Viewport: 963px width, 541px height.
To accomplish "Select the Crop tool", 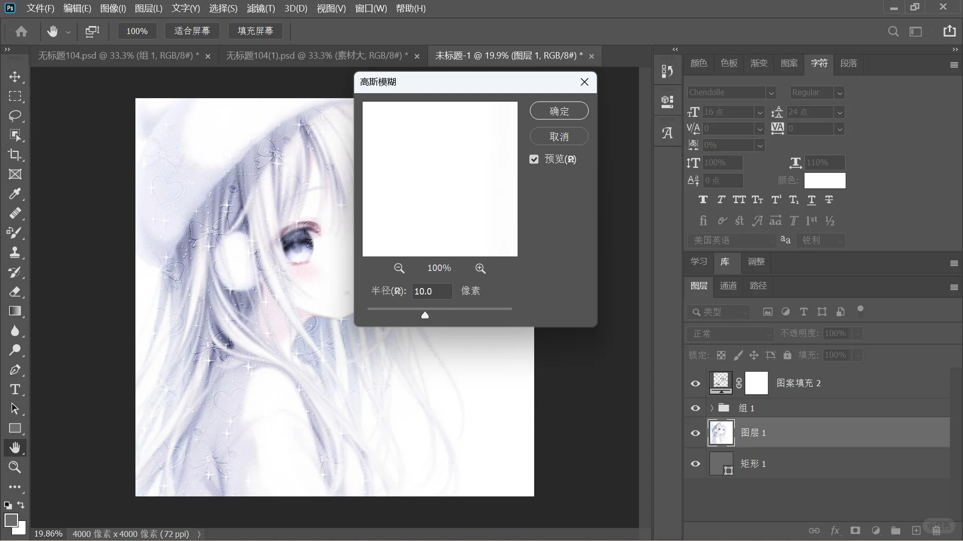I will 15,155.
